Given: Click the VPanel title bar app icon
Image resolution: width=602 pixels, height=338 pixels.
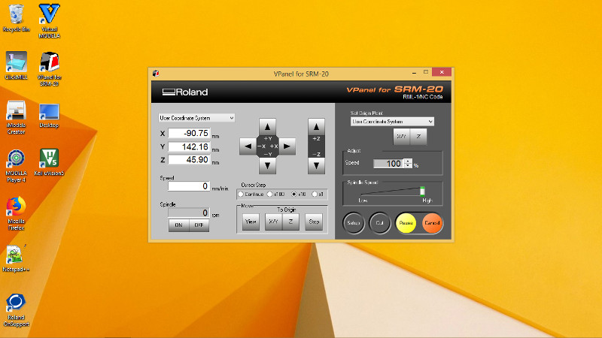Looking at the screenshot, I should 156,74.
